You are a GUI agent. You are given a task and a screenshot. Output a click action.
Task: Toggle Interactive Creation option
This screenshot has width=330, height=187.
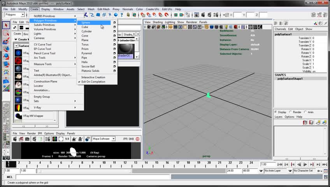(93, 77)
